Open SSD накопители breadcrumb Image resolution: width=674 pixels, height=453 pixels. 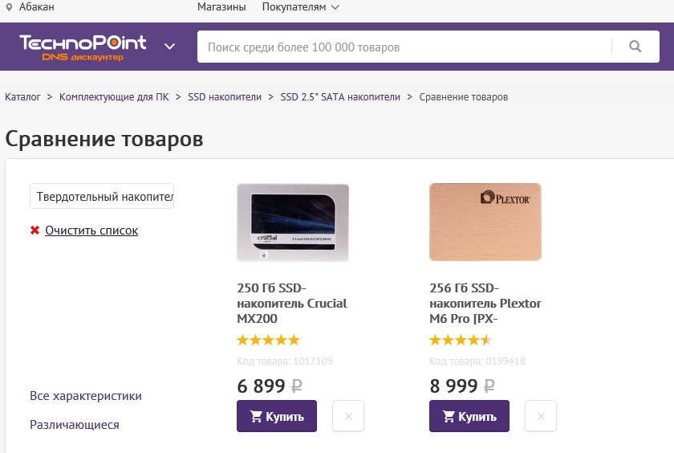click(x=225, y=97)
